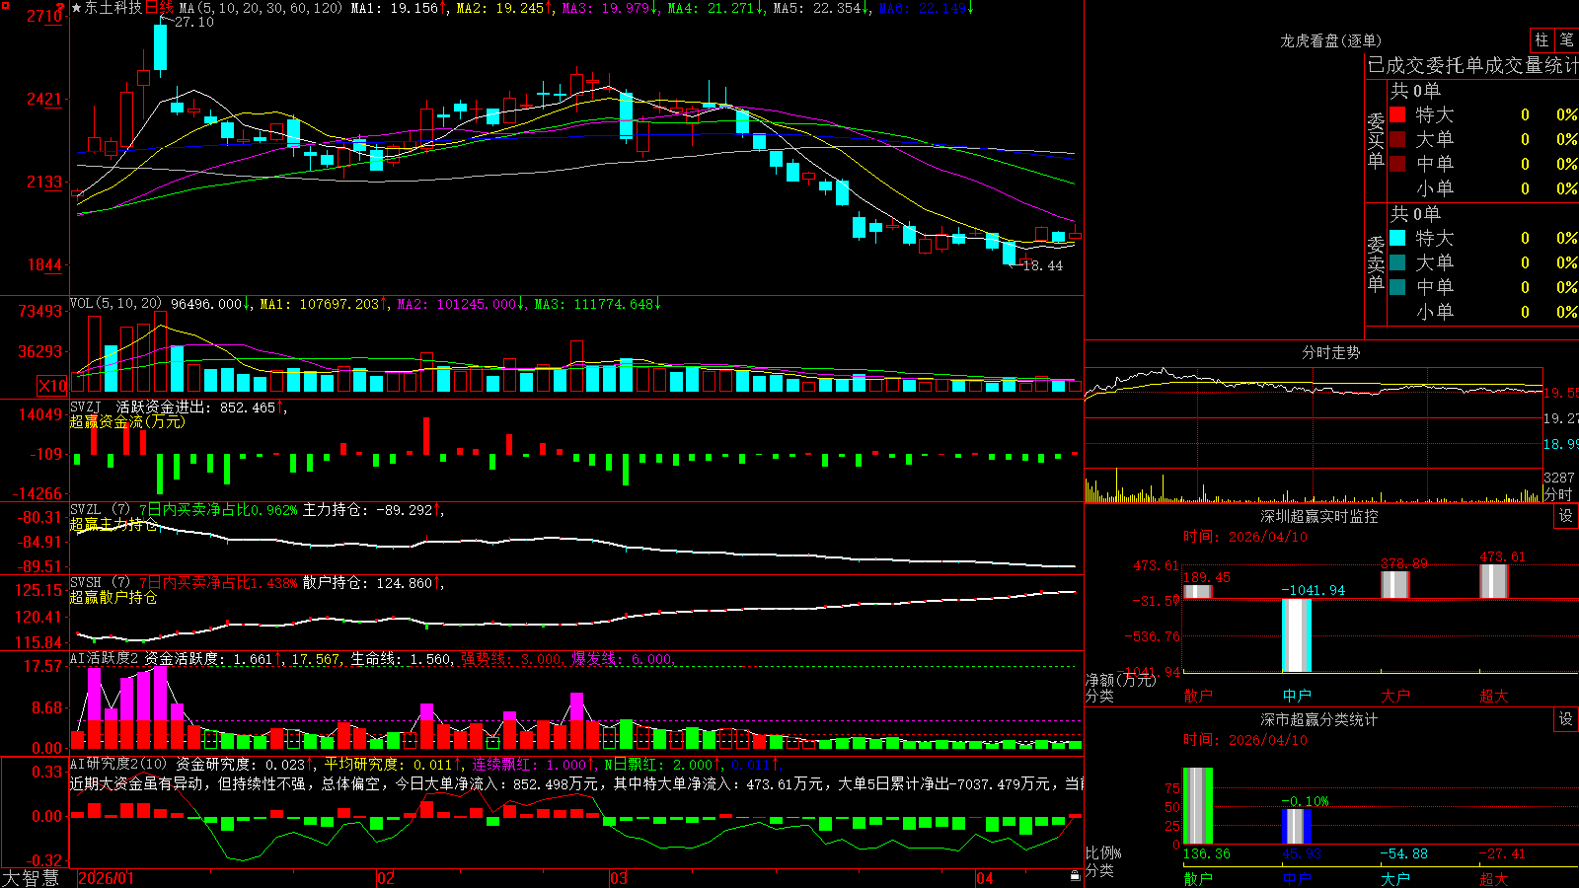
Task: Select the 03 month marker
Action: (619, 878)
